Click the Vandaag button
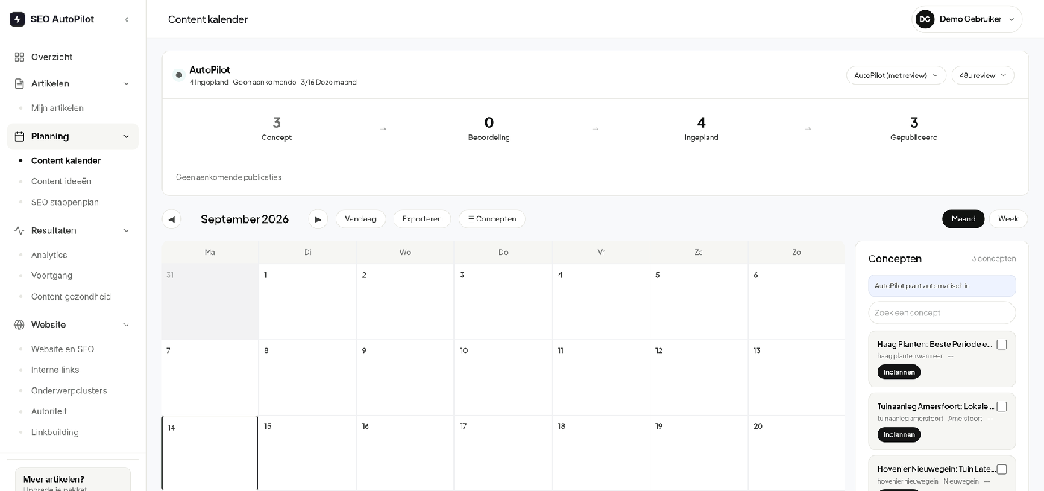Image resolution: width=1044 pixels, height=491 pixels. [360, 219]
